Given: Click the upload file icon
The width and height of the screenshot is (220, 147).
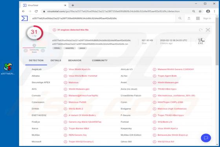Looking at the screenshot, I should [189, 18].
